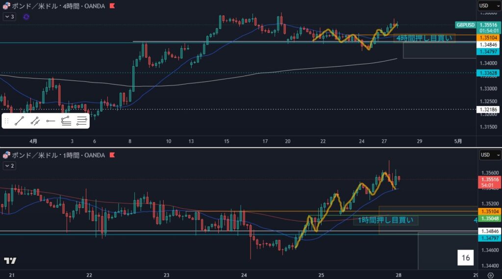502x279 pixels.
Task: Choose the horizontal ray drawing tool
Action: coord(50,121)
